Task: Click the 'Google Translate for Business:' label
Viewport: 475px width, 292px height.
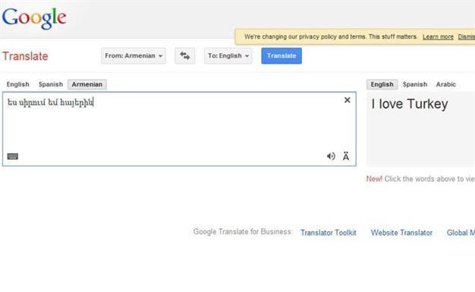Action: pyautogui.click(x=243, y=232)
